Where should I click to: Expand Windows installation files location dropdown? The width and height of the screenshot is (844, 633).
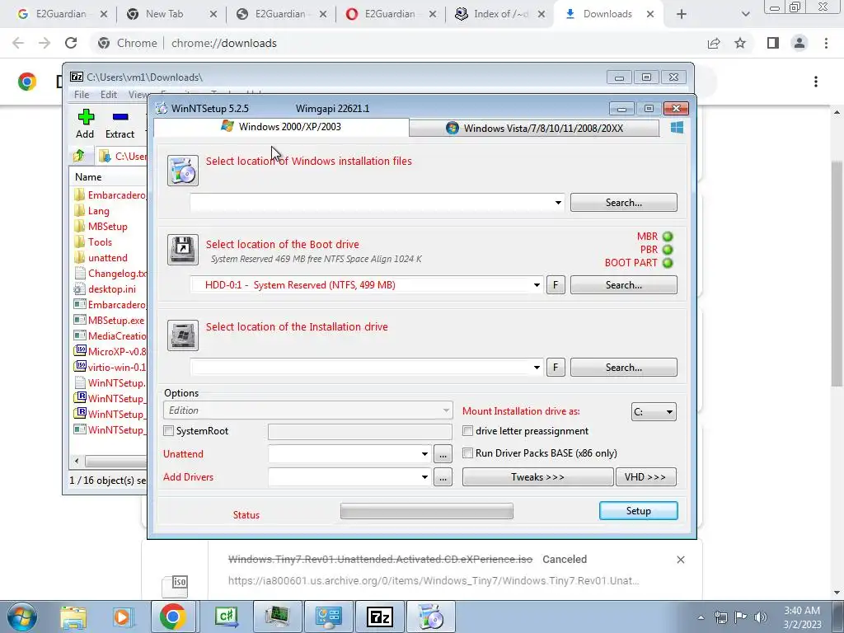pos(558,203)
